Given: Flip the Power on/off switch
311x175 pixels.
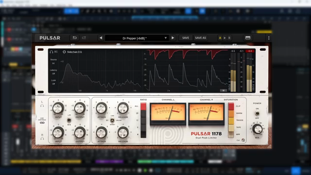Looking at the screenshot, I should (257, 113).
